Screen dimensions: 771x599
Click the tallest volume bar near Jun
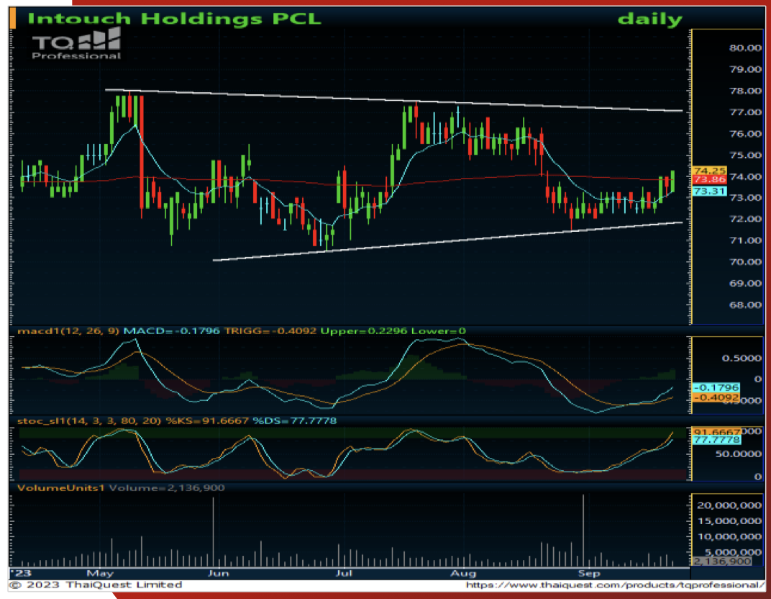pos(214,531)
